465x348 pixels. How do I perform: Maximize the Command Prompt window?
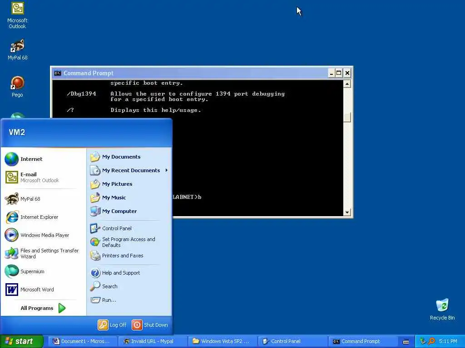point(339,73)
